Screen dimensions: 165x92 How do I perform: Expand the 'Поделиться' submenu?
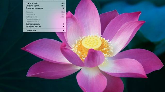tap(45, 30)
